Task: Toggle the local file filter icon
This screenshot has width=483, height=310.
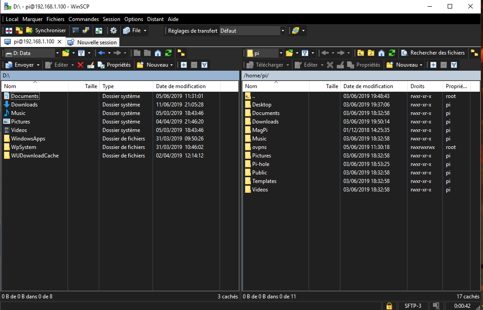Action: point(81,53)
